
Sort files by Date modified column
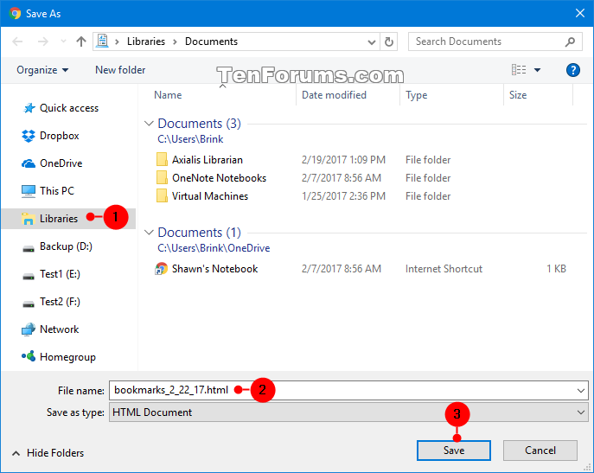(x=334, y=95)
